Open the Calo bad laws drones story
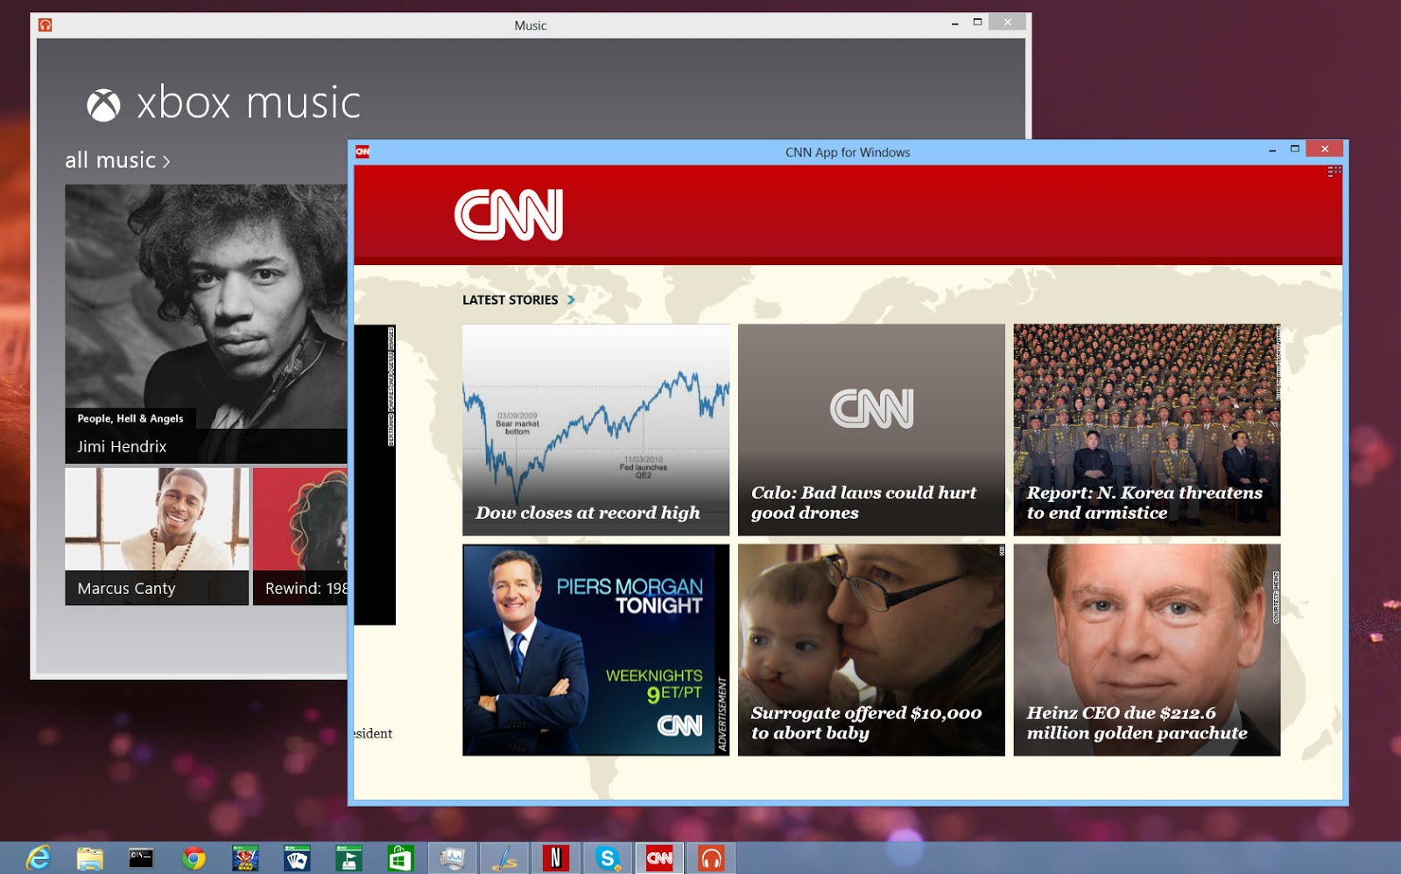The width and height of the screenshot is (1401, 874). click(871, 430)
